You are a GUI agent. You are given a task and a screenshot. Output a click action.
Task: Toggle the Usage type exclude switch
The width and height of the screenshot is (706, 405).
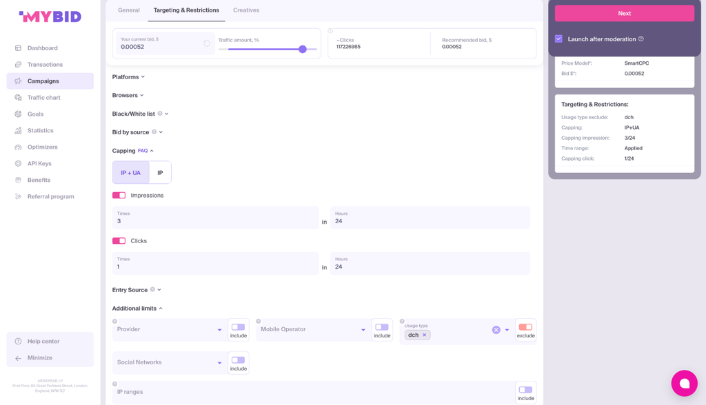[525, 327]
